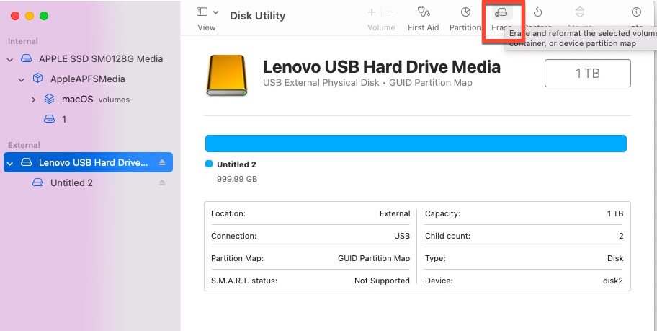Eject the Lenovo USB Hard Drive
The height and width of the screenshot is (331, 657).
[x=162, y=162]
